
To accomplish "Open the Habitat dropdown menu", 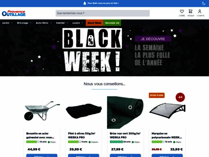I will (x=62, y=23).
